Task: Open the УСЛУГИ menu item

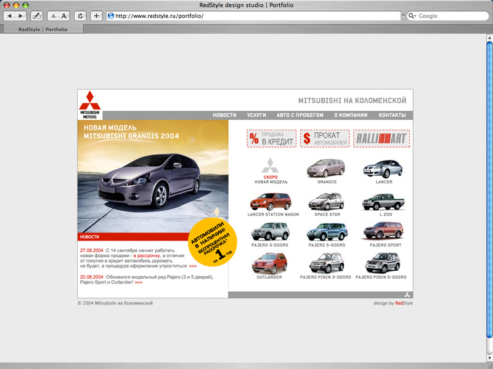Action: [256, 115]
